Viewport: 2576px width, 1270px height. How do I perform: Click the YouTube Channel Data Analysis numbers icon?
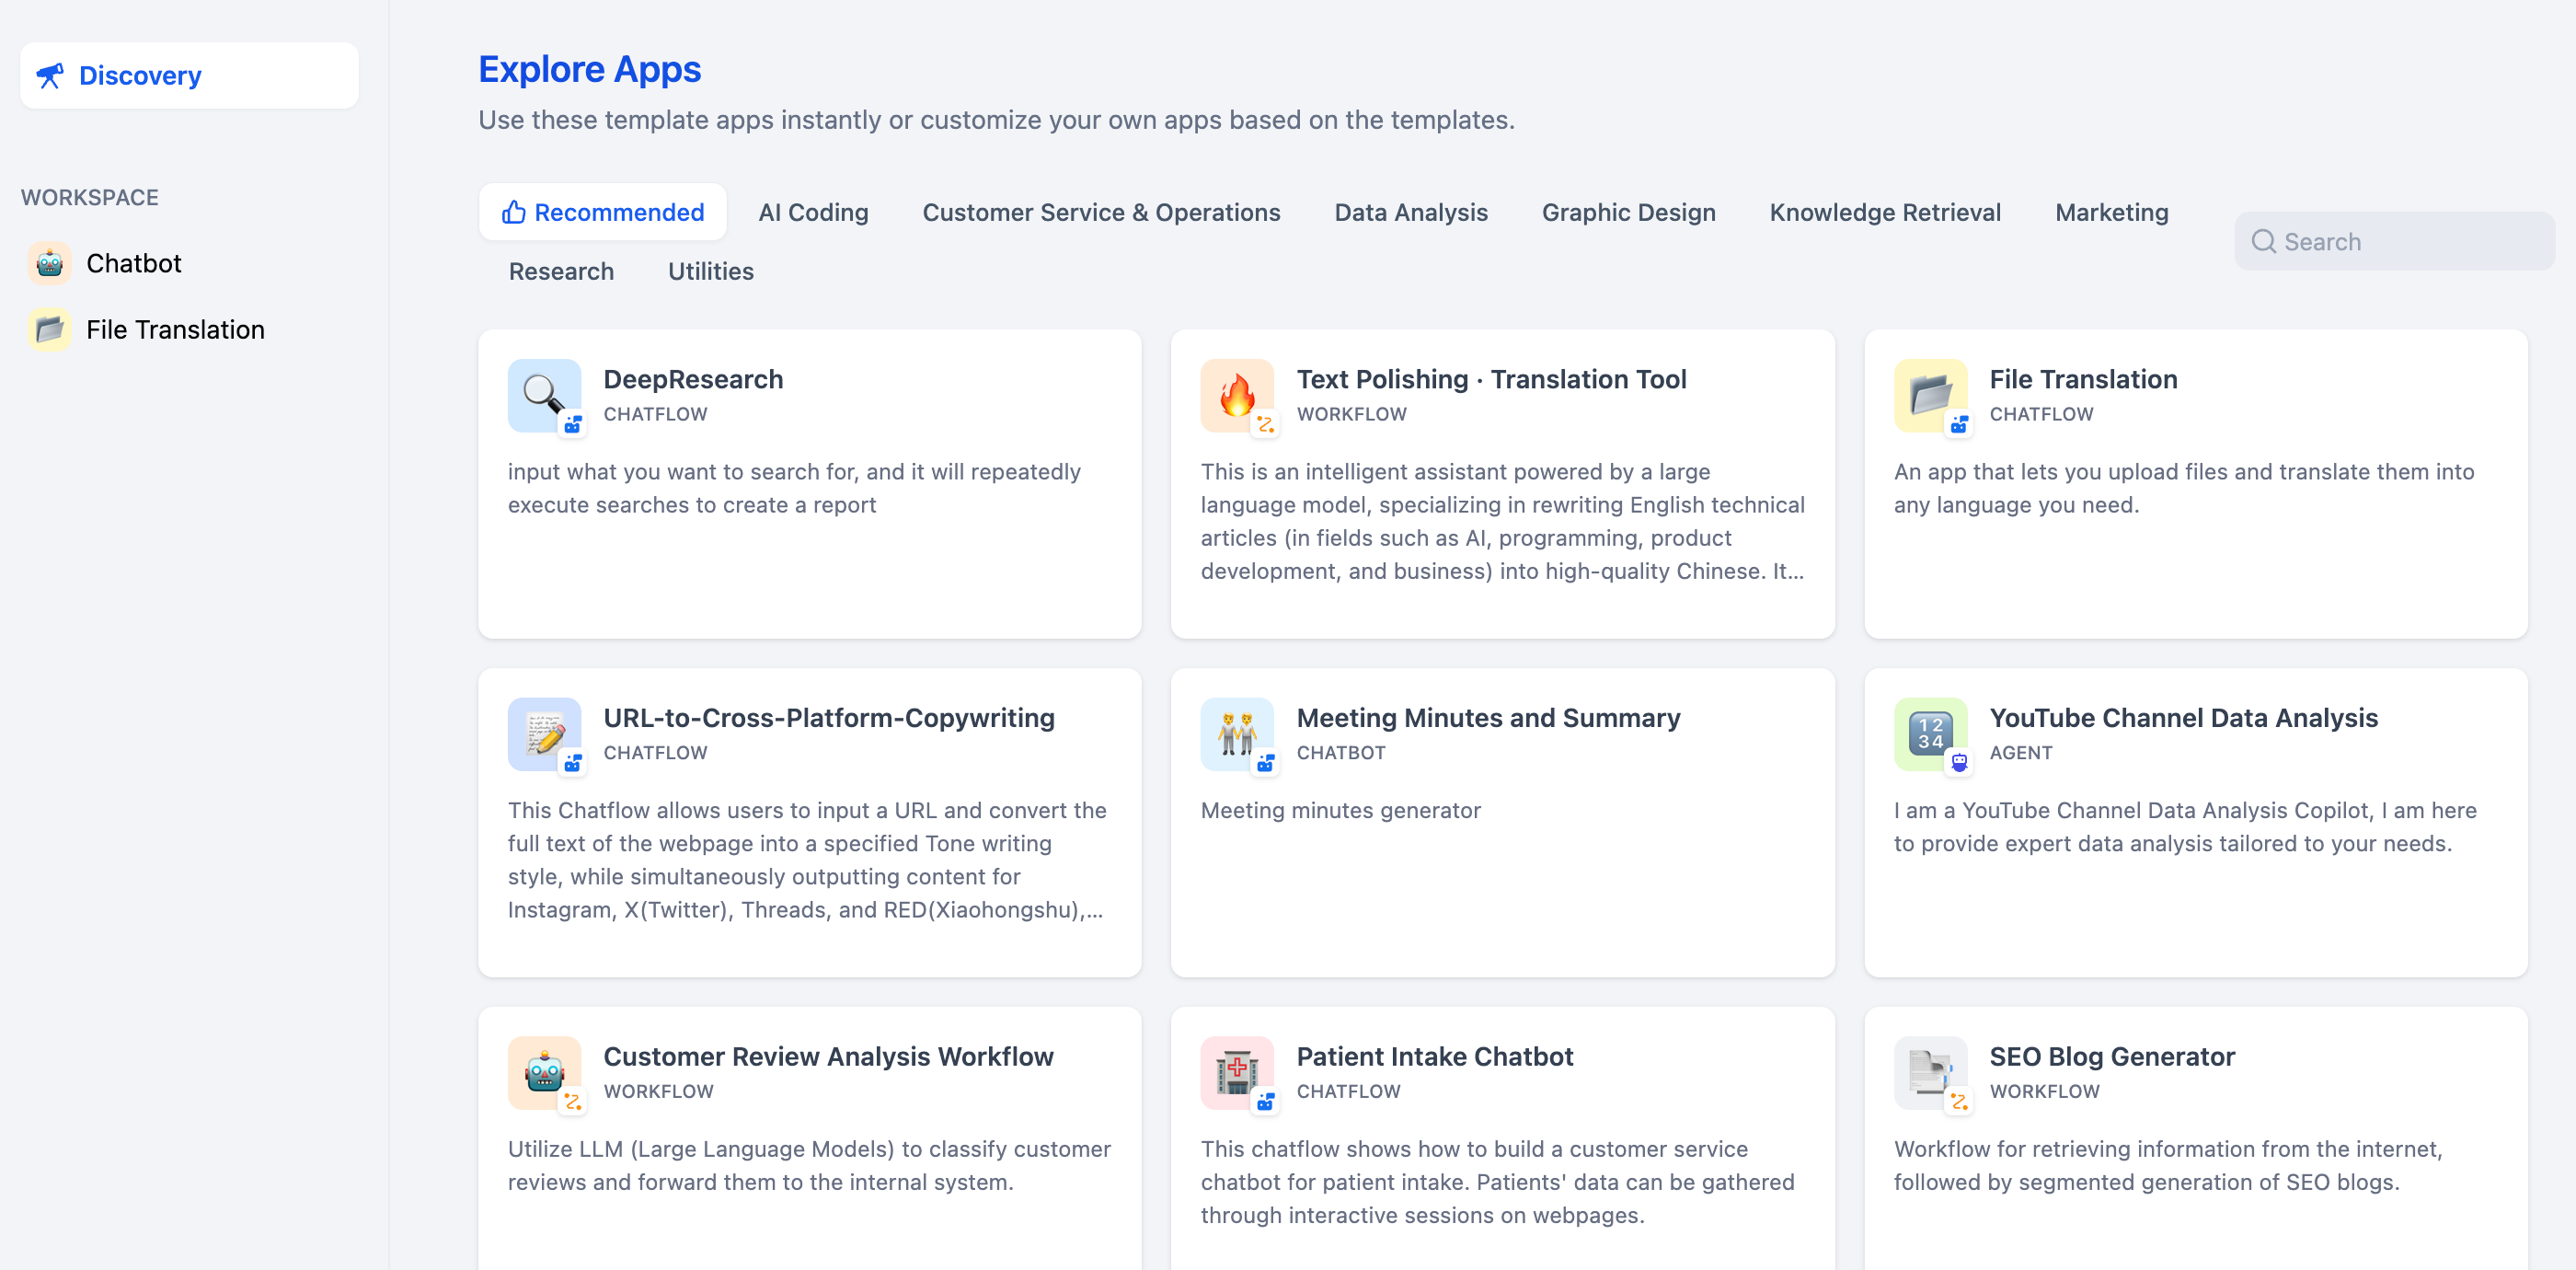(1930, 734)
